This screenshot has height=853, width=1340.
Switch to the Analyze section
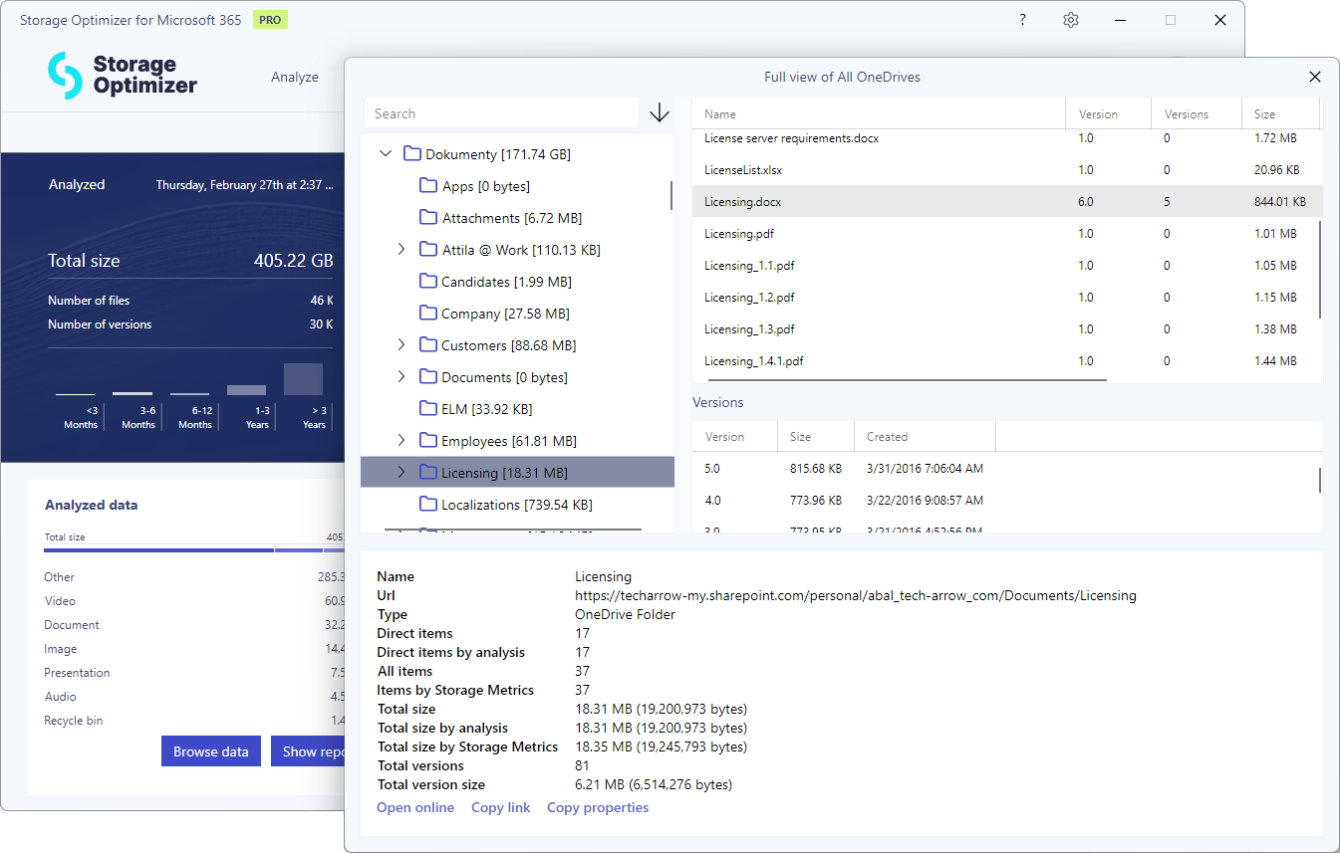tap(295, 76)
